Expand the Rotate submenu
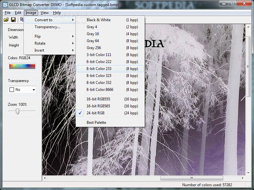The height and width of the screenshot is (190, 254). point(50,43)
